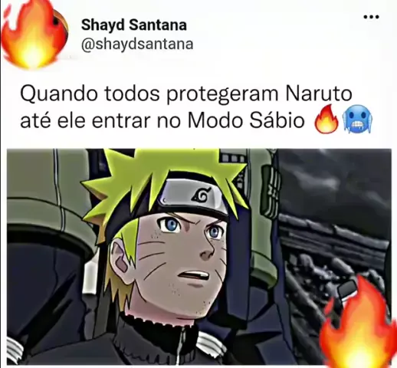Select the word "Naruto" in the tweet
397x368 pixels.
[319, 94]
